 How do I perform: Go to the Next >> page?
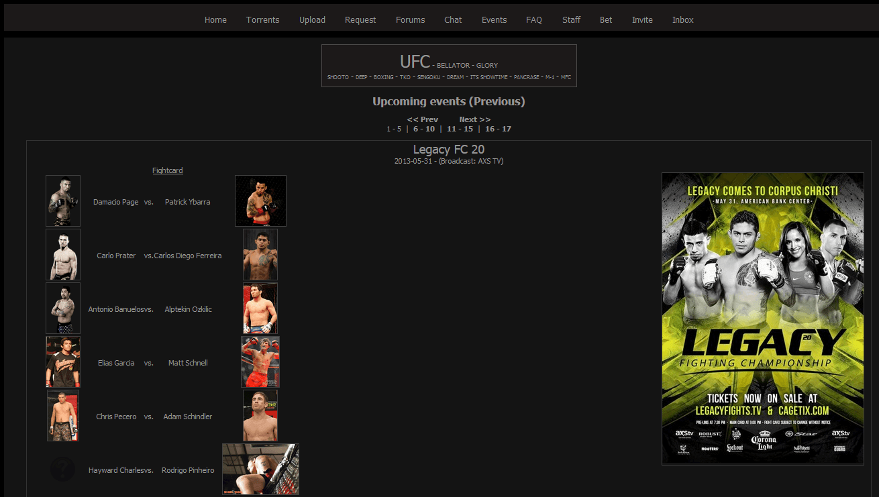(475, 119)
